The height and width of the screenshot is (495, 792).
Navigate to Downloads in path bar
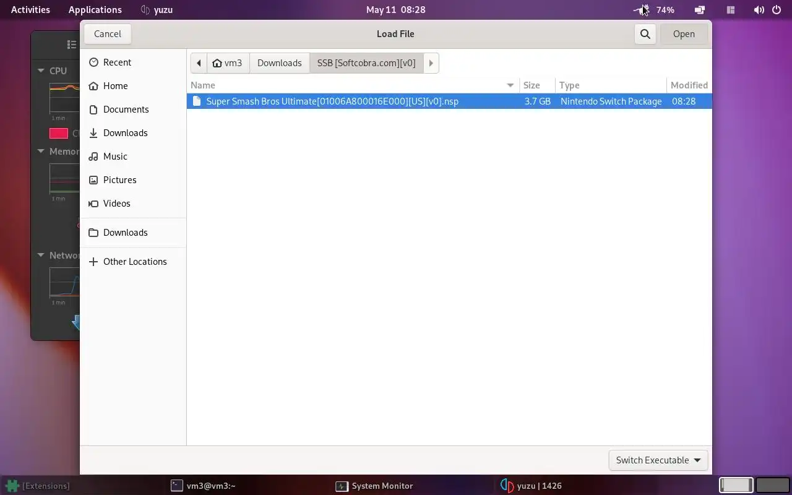pyautogui.click(x=280, y=63)
